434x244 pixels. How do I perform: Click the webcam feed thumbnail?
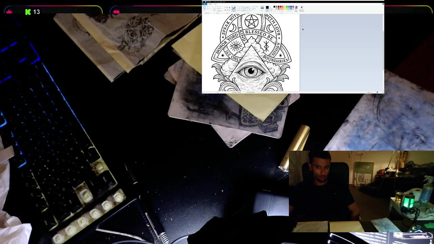tap(361, 192)
